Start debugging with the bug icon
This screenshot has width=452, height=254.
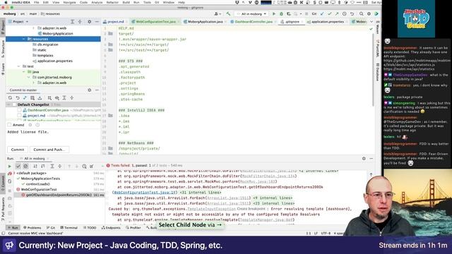point(281,13)
